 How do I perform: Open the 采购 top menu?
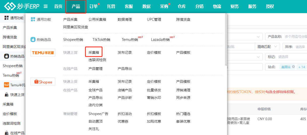coord(164,7)
